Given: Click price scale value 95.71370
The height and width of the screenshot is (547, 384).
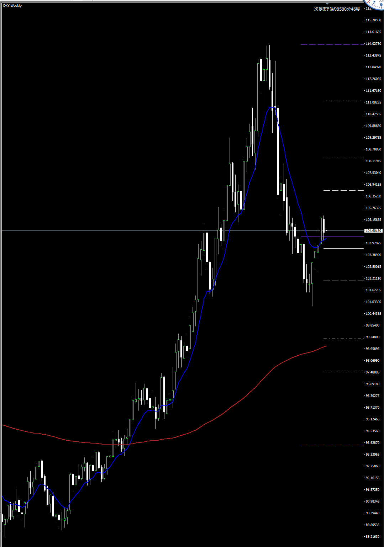Looking at the screenshot, I should pyautogui.click(x=373, y=408).
